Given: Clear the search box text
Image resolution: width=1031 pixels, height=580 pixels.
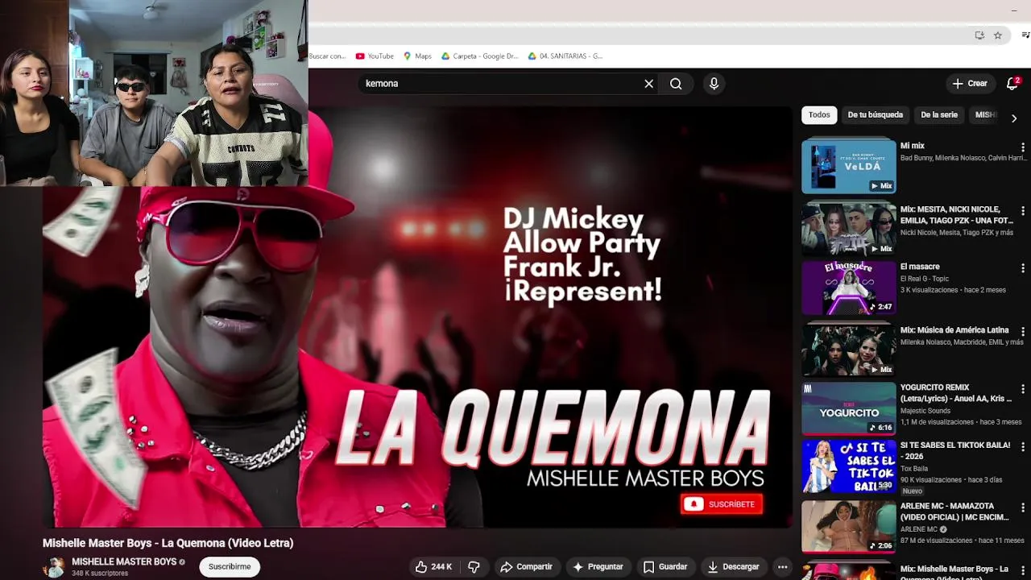Looking at the screenshot, I should tap(648, 84).
